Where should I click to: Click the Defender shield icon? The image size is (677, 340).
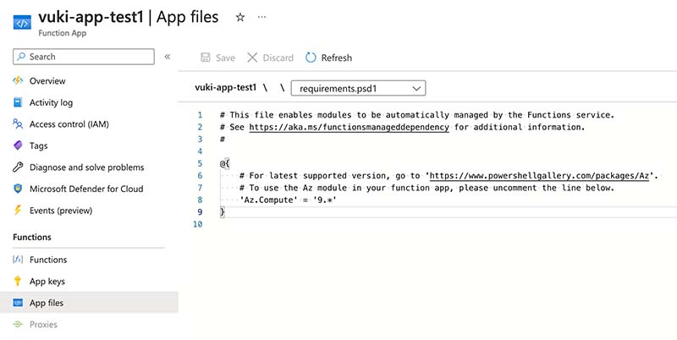pyautogui.click(x=18, y=189)
